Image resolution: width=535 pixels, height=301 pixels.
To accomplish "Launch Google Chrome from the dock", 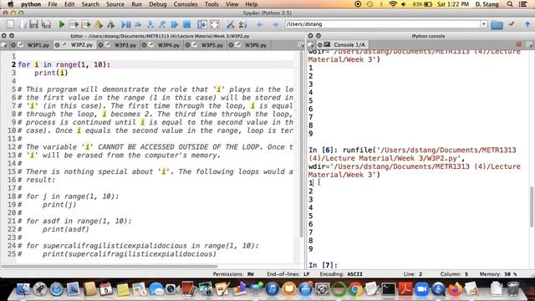I will [x=355, y=289].
